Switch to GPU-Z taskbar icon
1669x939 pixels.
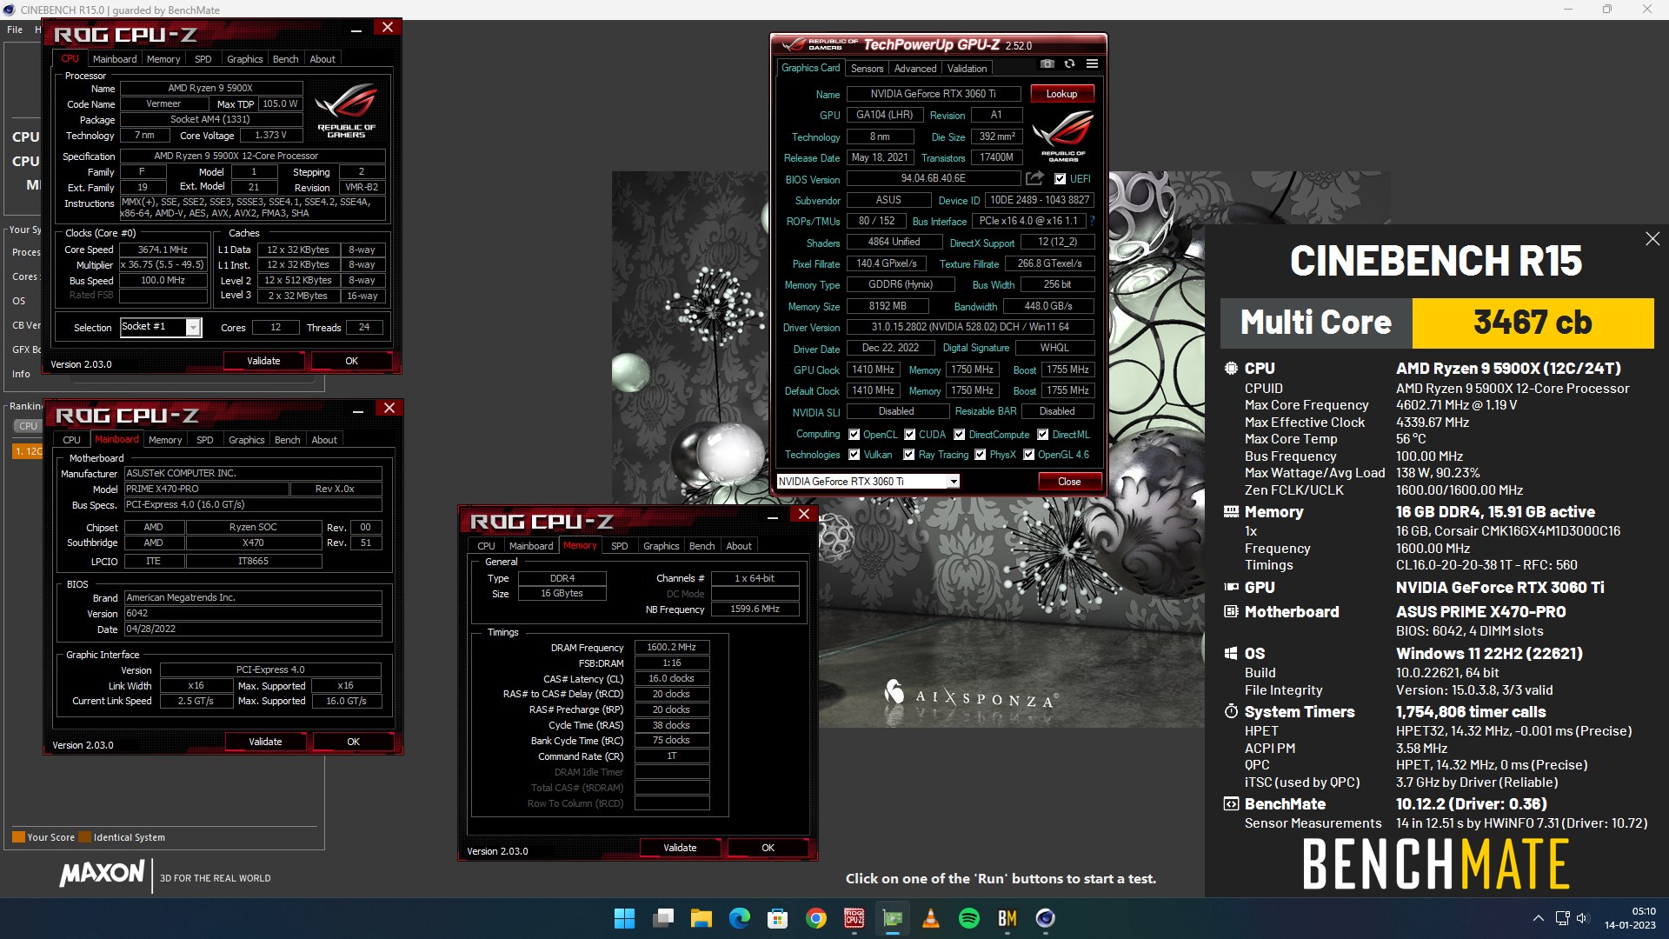tap(893, 918)
